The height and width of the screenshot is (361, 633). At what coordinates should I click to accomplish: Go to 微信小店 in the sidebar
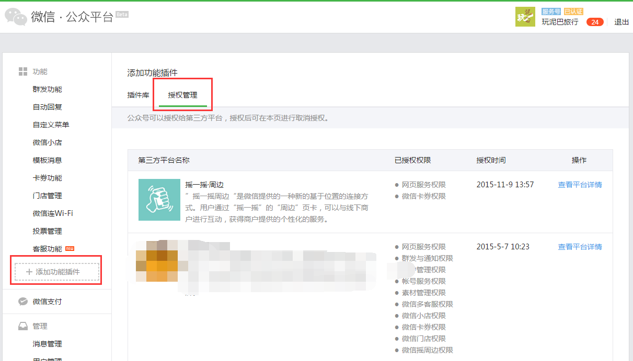coord(47,142)
